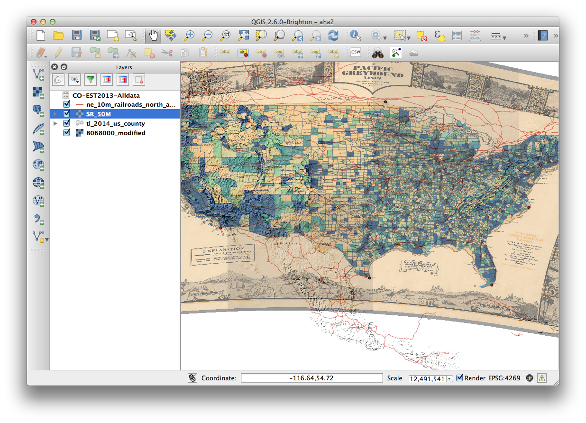Uncheck the Render checkbox
Image resolution: width=586 pixels, height=423 pixels.
point(459,378)
